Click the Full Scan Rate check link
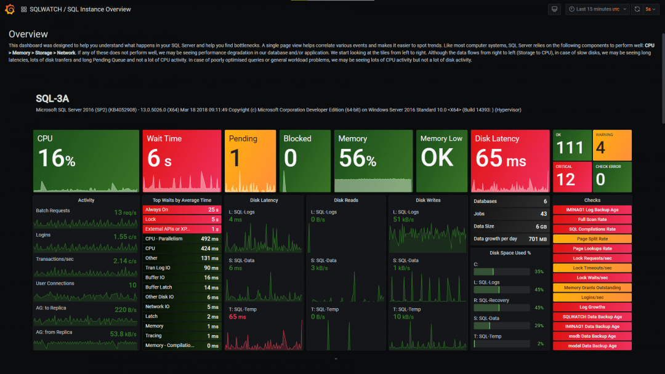This screenshot has height=374, width=665. (x=592, y=219)
